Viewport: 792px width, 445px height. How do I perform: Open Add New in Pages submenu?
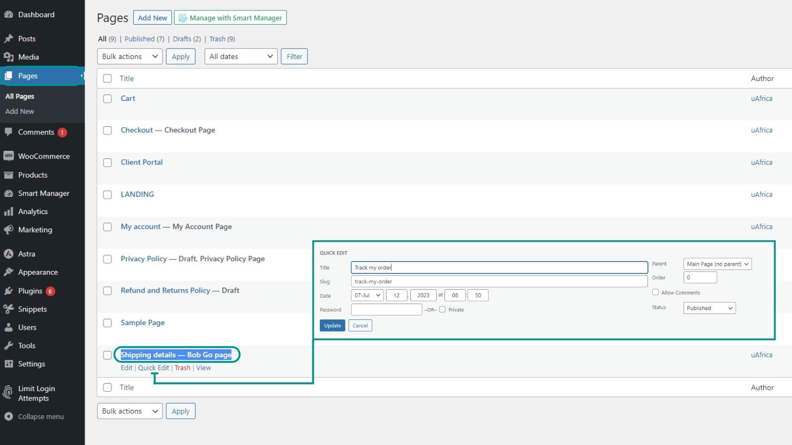[20, 111]
